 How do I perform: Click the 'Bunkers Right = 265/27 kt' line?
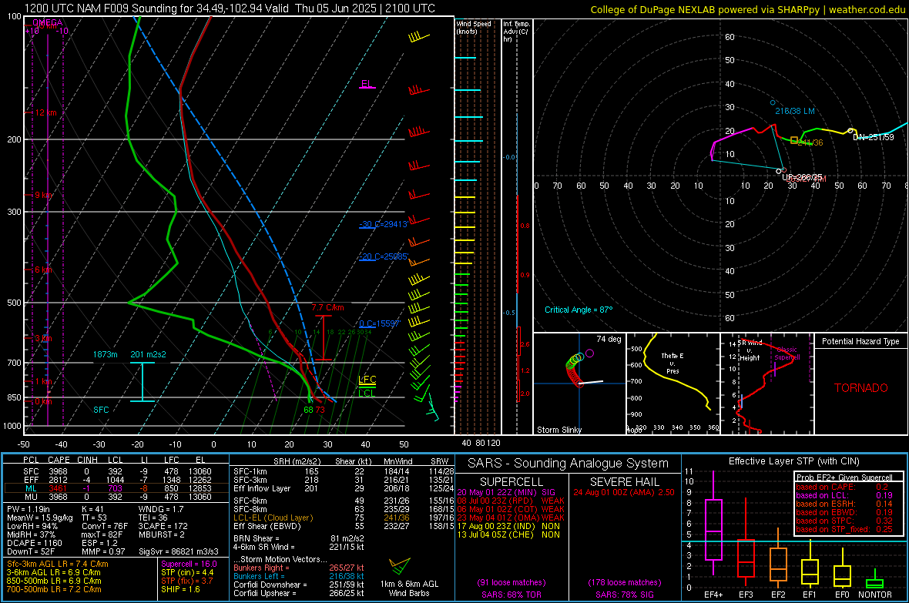pos(299,568)
